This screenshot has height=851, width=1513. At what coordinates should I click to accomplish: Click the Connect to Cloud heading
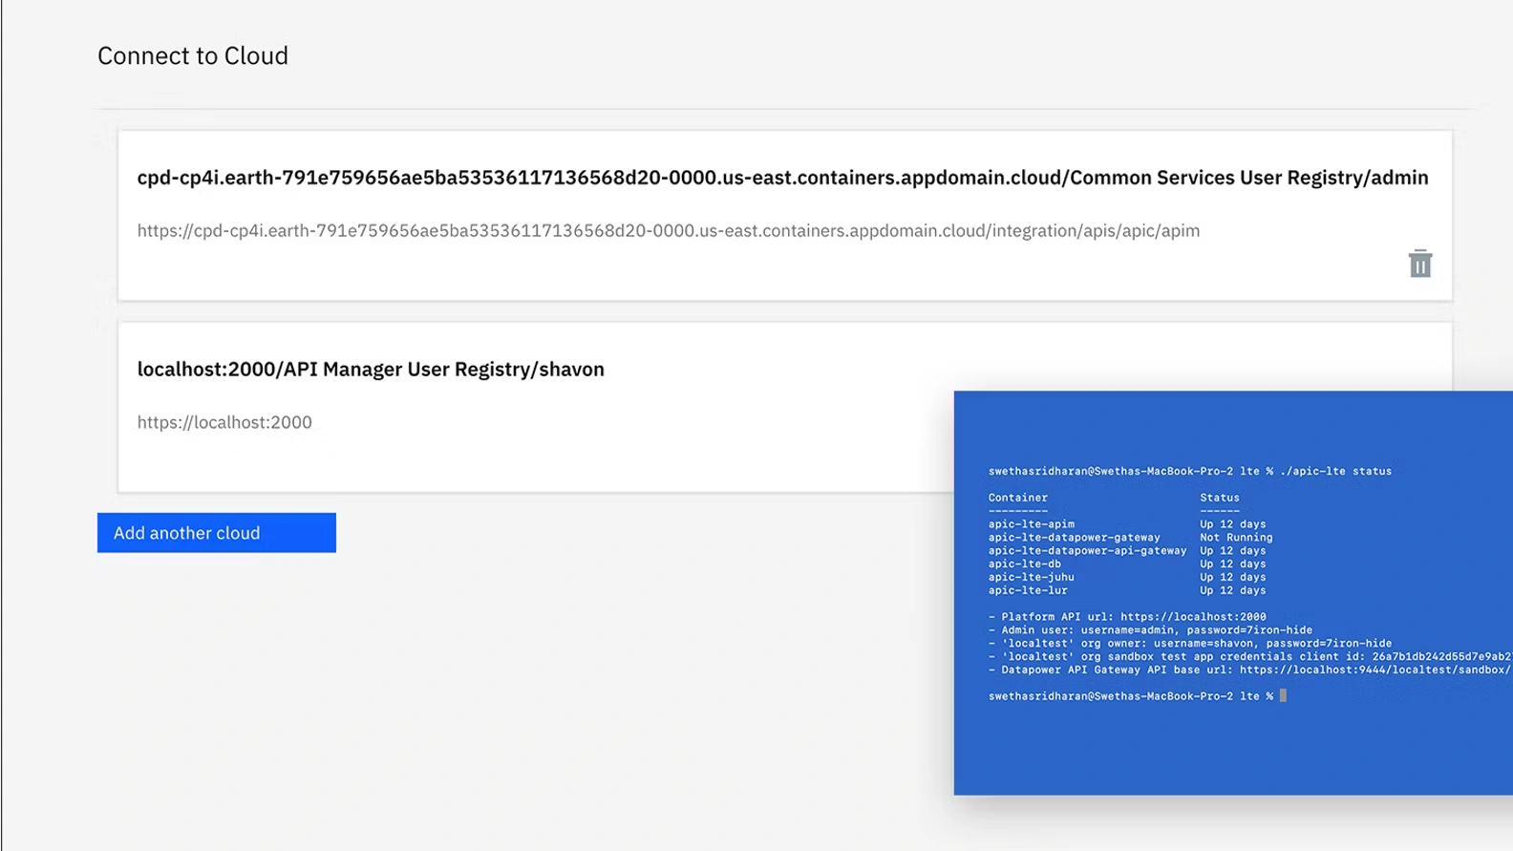click(192, 55)
